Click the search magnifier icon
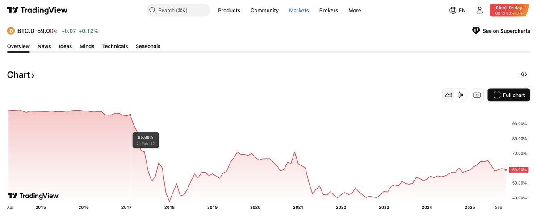Screen dimensions: 536x218 point(153,10)
